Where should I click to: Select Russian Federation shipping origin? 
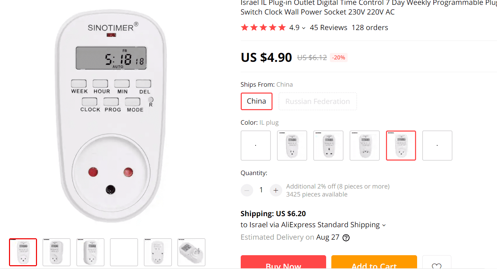coord(317,102)
